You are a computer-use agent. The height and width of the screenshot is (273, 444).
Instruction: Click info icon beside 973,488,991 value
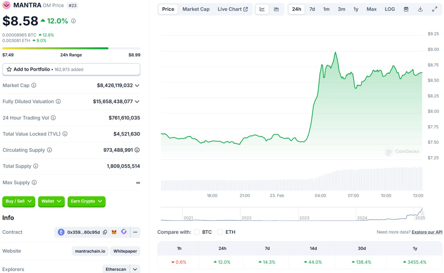coord(137,150)
